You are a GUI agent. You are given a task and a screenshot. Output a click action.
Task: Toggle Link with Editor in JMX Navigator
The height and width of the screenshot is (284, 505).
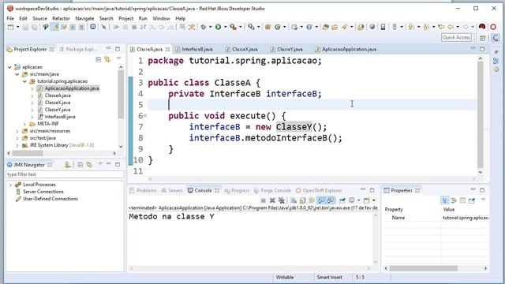tap(89, 165)
